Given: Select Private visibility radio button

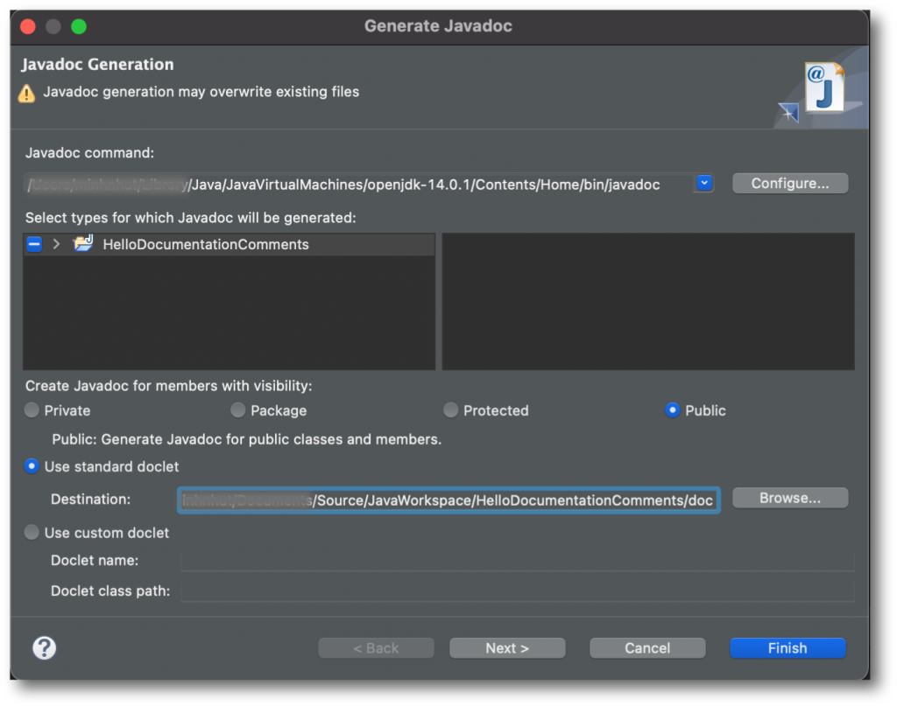Looking at the screenshot, I should 32,409.
